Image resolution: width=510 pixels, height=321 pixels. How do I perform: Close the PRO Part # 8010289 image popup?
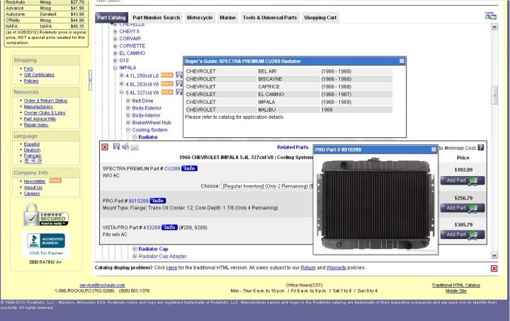coord(433,149)
